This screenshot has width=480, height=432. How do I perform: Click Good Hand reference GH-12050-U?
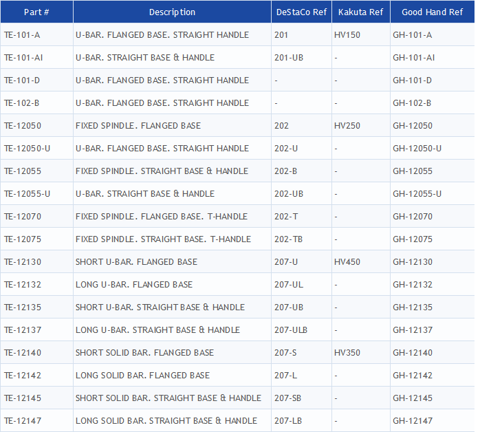coord(417,148)
